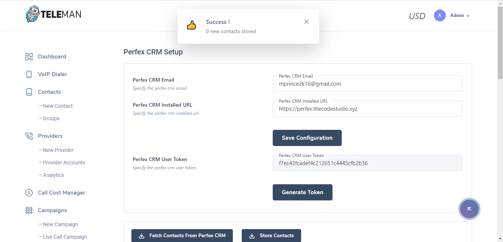Click the floating scroll-to-top arrow
This screenshot has width=503, height=242.
[x=469, y=209]
